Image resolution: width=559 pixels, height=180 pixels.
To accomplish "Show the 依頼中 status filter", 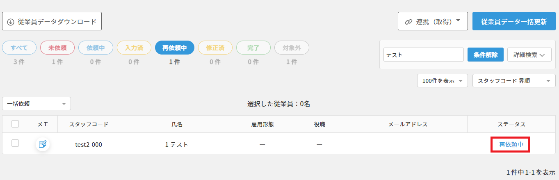I will [x=95, y=48].
